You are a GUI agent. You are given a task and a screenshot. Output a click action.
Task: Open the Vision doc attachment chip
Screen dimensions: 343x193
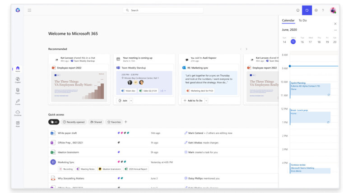tap(129, 91)
